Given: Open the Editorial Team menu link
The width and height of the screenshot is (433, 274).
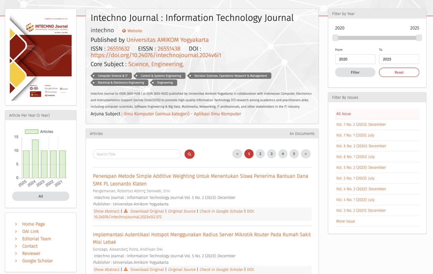Looking at the screenshot, I should click(x=37, y=239).
